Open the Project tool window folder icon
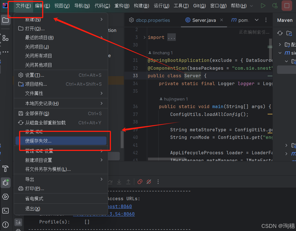 pyautogui.click(x=5, y=20)
